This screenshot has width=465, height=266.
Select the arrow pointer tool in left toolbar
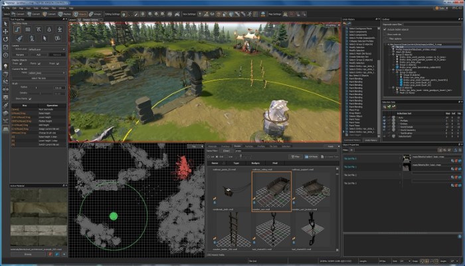(5, 23)
